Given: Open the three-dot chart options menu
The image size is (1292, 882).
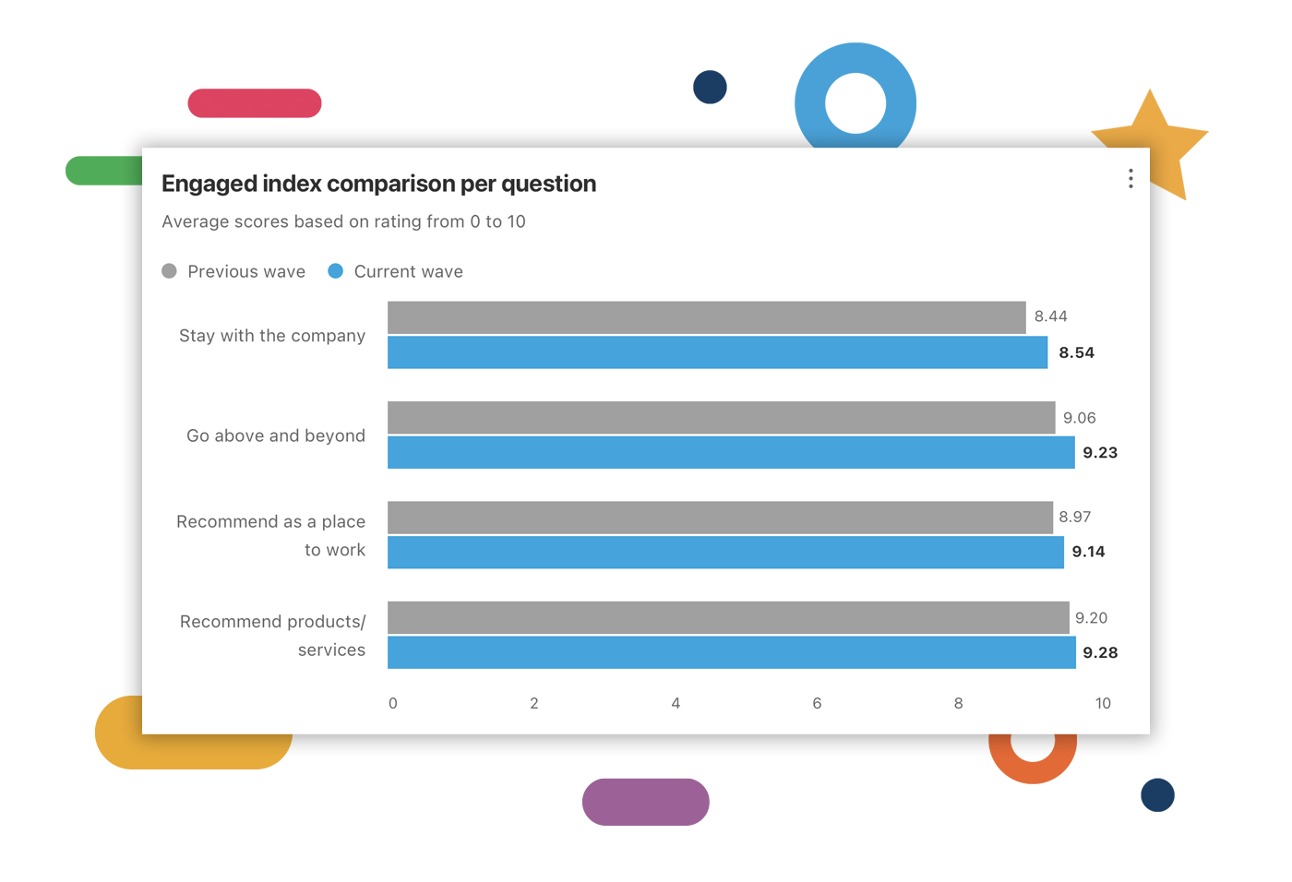Looking at the screenshot, I should [x=1130, y=179].
